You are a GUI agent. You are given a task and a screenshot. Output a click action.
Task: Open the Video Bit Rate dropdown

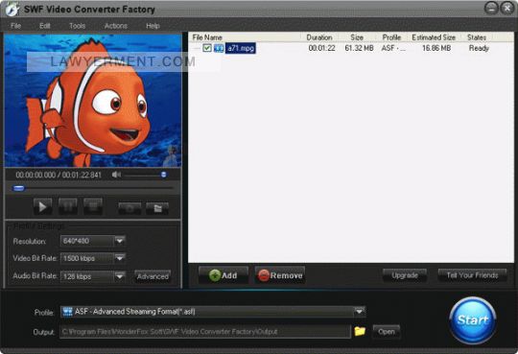(x=120, y=258)
